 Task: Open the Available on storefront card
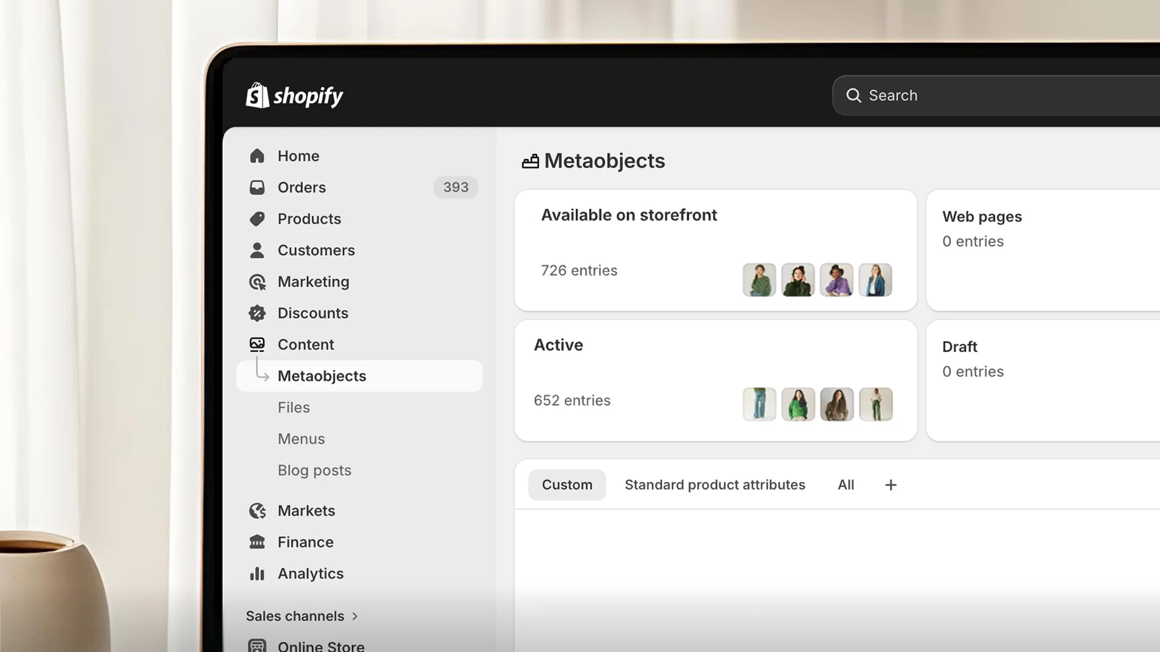tap(715, 251)
